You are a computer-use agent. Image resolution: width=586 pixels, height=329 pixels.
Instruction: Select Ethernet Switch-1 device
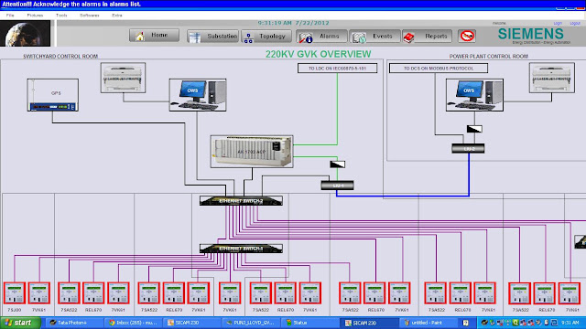[241, 249]
